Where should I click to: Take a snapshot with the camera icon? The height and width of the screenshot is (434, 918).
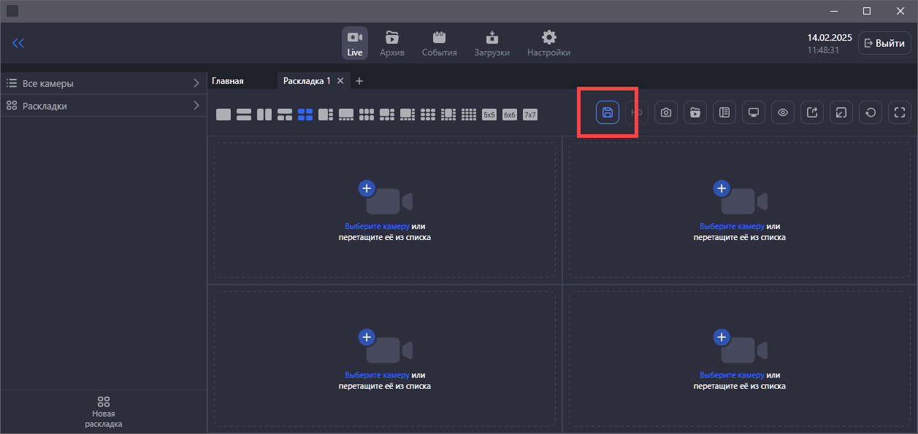pyautogui.click(x=665, y=112)
